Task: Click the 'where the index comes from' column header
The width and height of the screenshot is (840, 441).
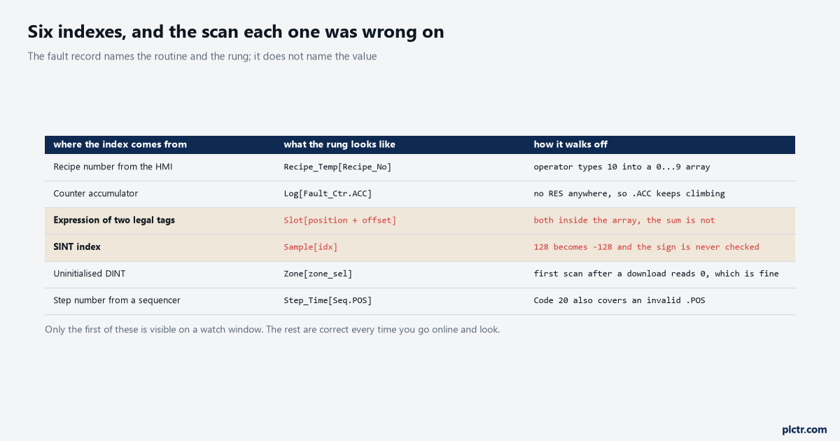Action: click(120, 144)
